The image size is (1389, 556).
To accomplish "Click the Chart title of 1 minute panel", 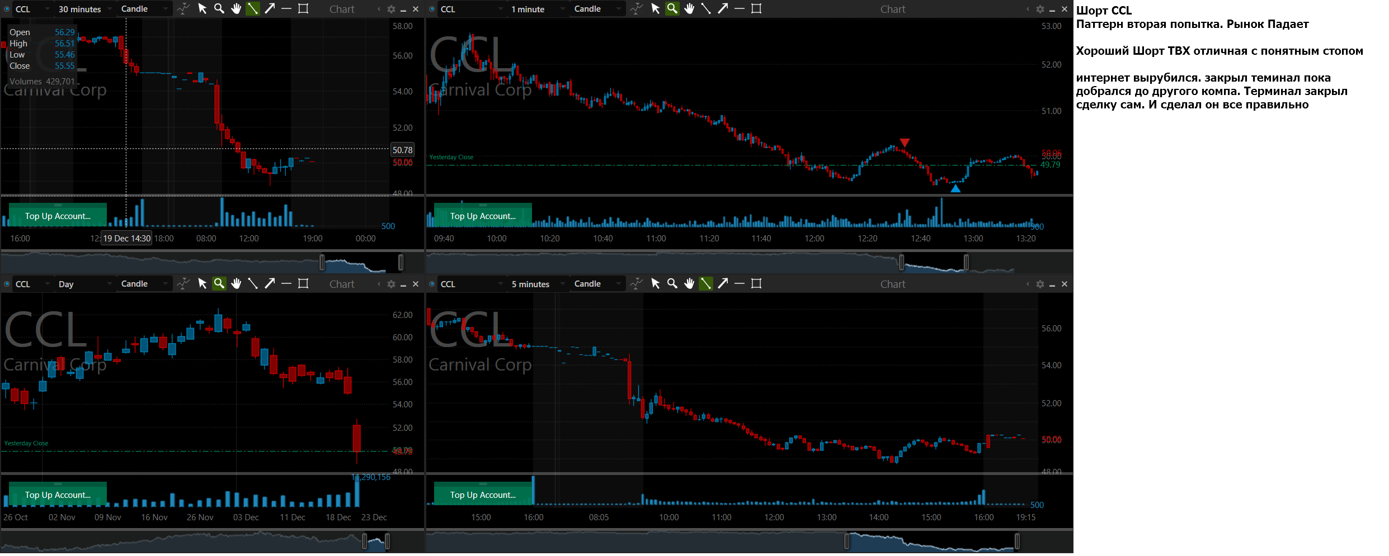I will 893,9.
